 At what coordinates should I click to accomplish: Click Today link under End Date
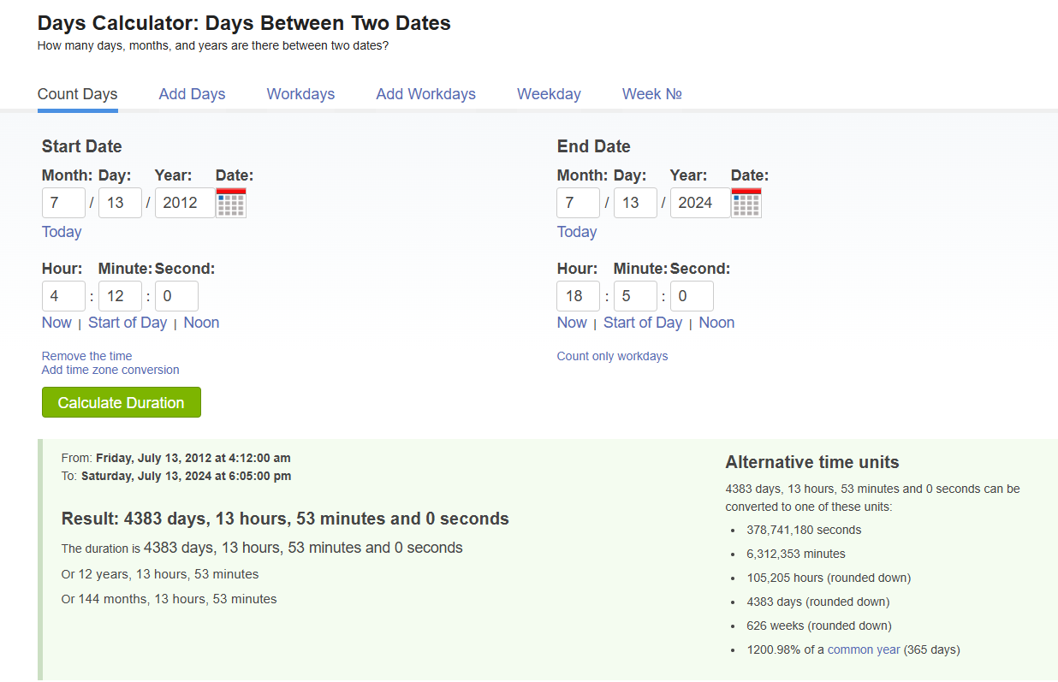(577, 232)
